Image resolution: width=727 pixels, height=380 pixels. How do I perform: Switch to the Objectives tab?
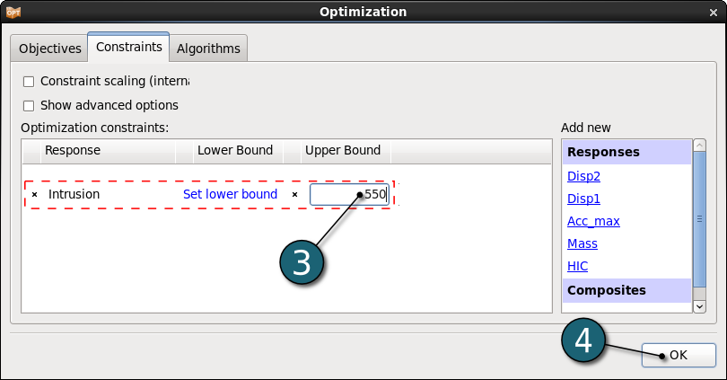49,49
